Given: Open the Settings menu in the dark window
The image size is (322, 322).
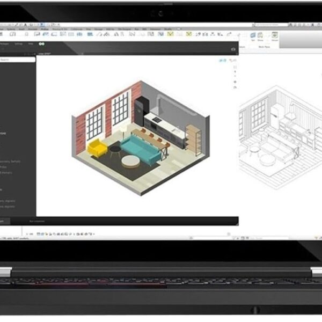Looking at the screenshot, I should point(18,44).
